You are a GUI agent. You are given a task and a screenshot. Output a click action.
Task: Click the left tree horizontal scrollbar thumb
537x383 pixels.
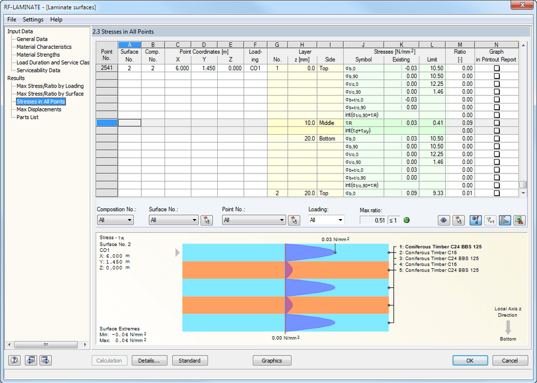(x=46, y=345)
